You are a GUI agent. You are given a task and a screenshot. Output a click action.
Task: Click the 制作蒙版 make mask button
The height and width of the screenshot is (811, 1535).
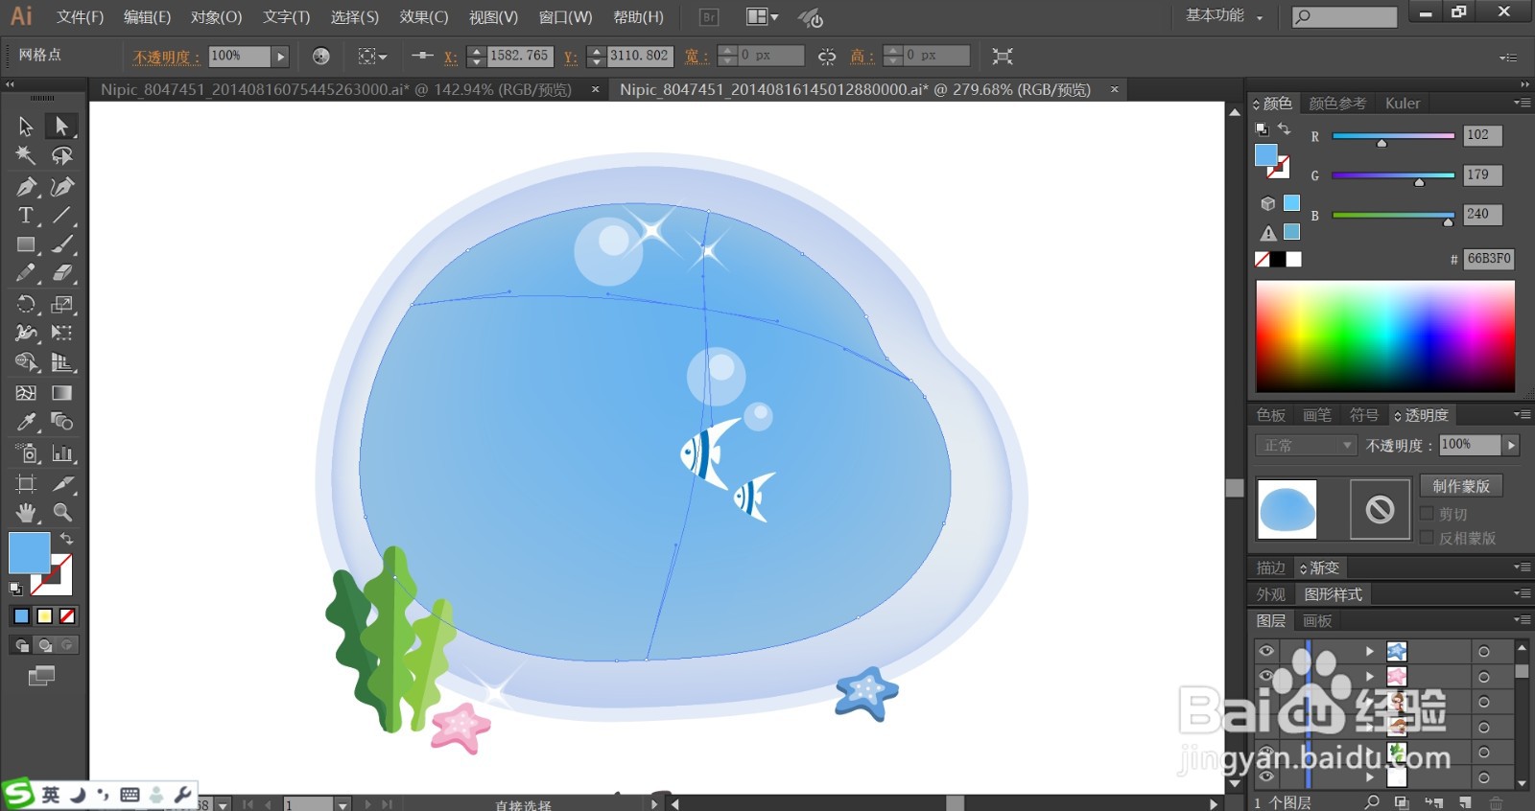point(1461,486)
